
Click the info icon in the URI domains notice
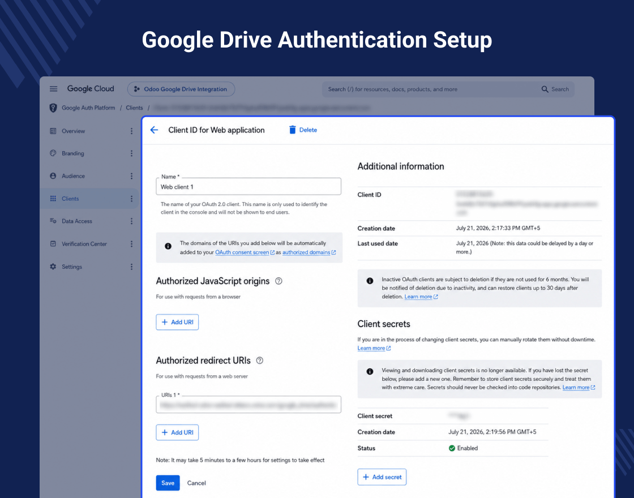(x=168, y=246)
